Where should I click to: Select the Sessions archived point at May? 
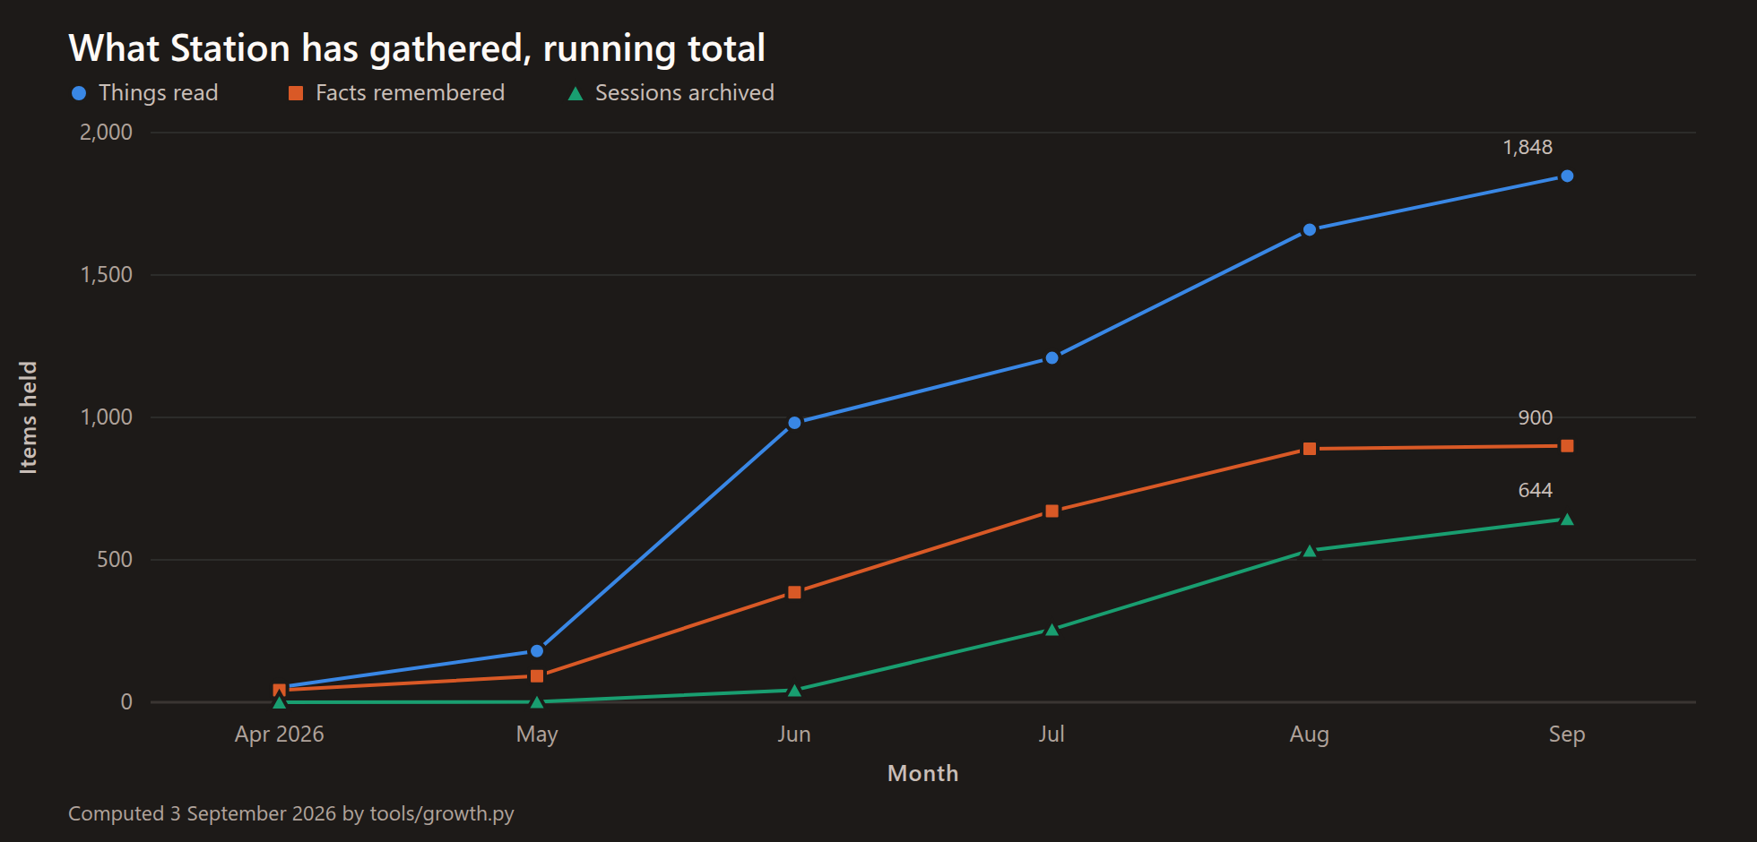(537, 702)
